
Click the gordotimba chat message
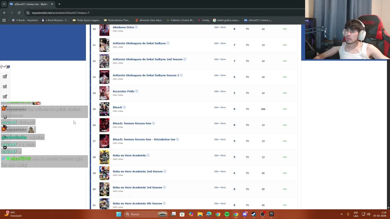click(x=23, y=137)
